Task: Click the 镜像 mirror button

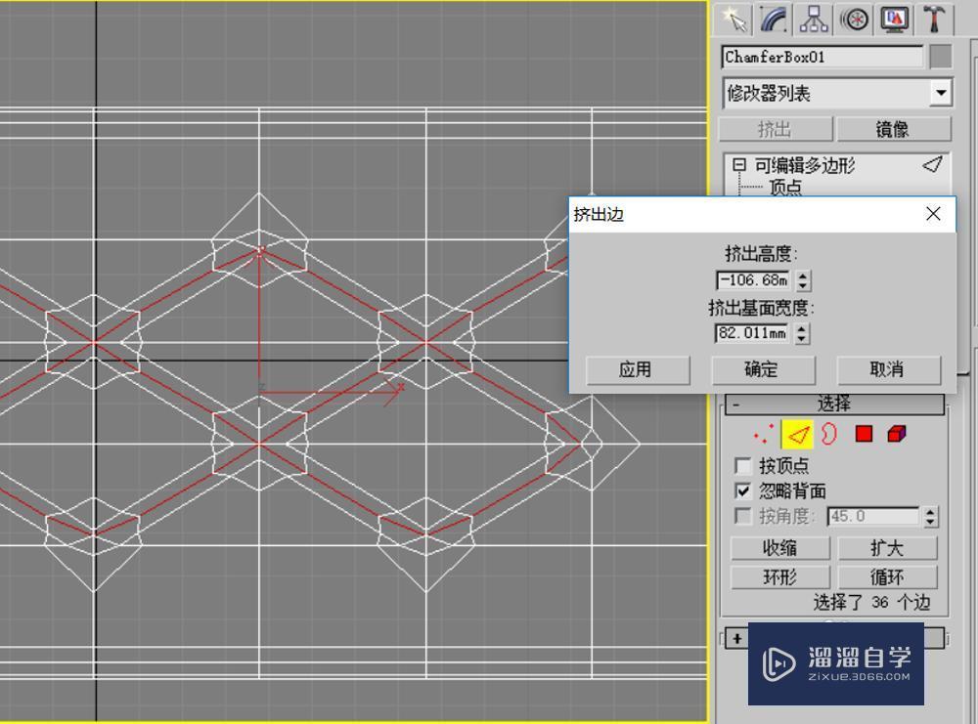Action: (893, 129)
